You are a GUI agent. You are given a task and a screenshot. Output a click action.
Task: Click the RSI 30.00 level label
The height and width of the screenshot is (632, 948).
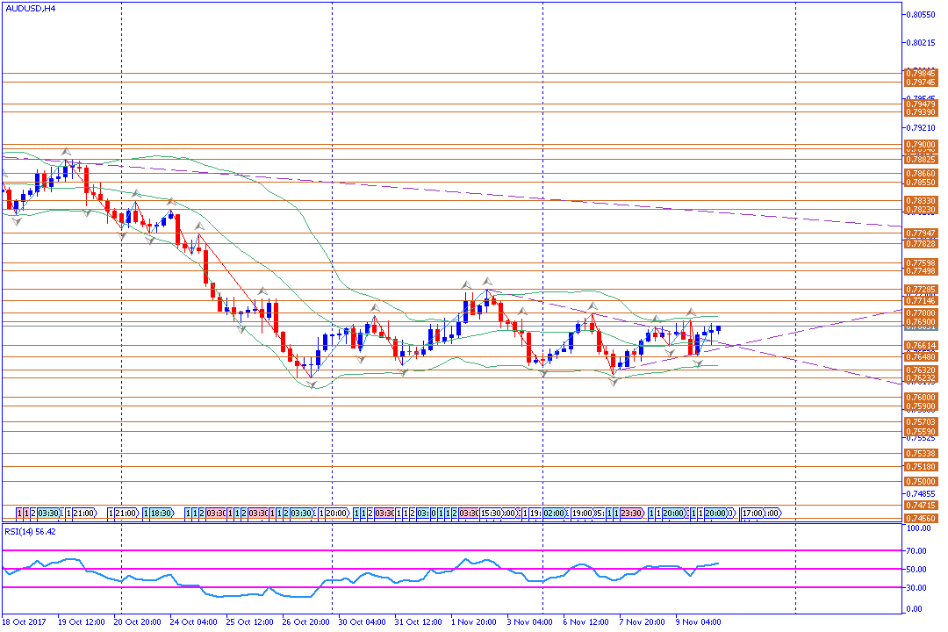coord(918,587)
